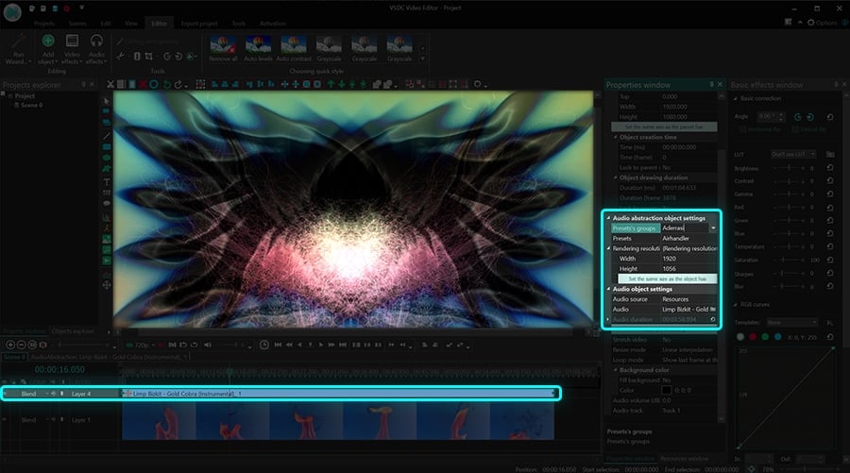This screenshot has height=473, width=850.
Task: Click the Height 1056 value field
Action: pyautogui.click(x=688, y=269)
